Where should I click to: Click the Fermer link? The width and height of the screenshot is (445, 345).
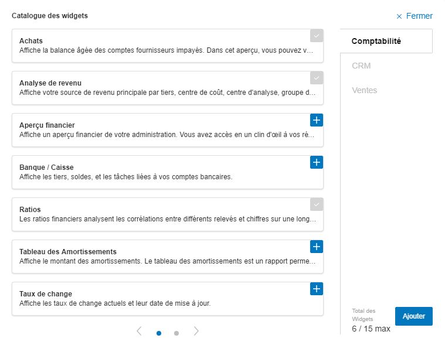coord(419,16)
